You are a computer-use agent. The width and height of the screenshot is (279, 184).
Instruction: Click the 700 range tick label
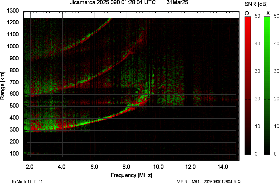14,82
